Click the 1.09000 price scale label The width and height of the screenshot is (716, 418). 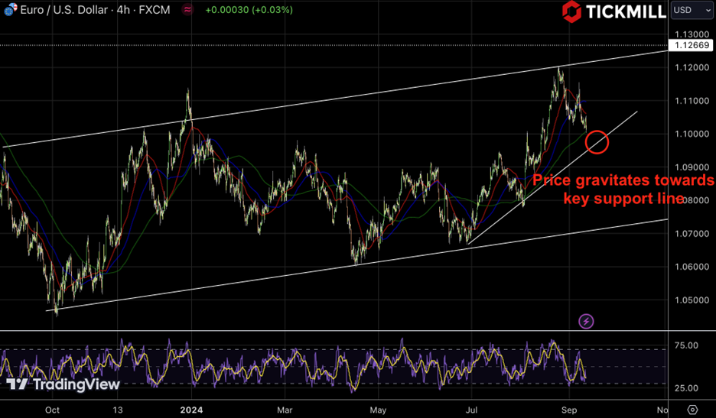692,167
